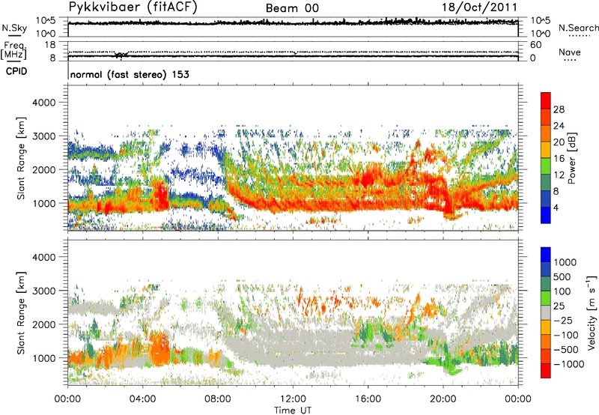The image size is (599, 415).
Task: Click frequency axis tick label '18'
Action: [50, 45]
